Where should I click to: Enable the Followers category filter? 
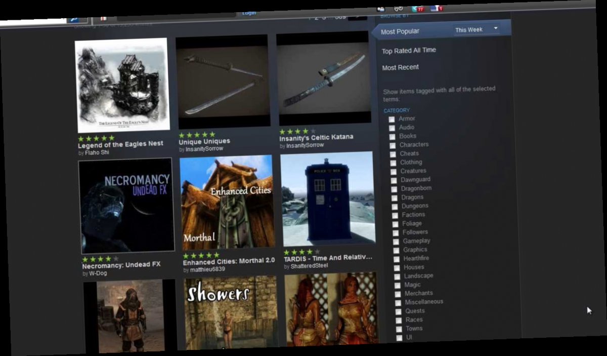click(396, 233)
